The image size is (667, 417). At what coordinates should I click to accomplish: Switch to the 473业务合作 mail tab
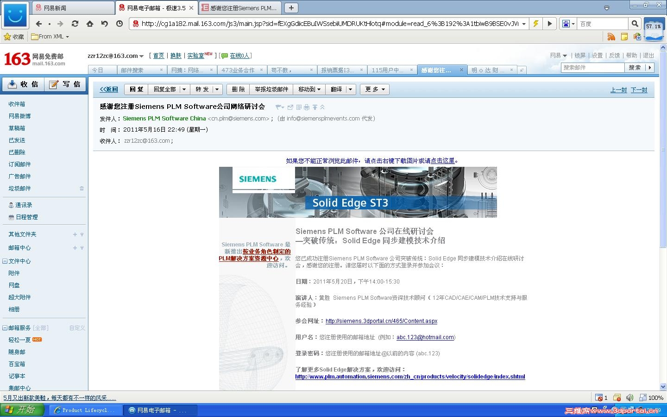tap(241, 70)
